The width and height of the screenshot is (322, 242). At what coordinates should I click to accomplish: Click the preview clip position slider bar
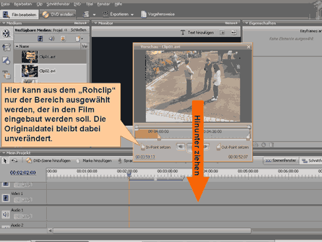coord(193,127)
